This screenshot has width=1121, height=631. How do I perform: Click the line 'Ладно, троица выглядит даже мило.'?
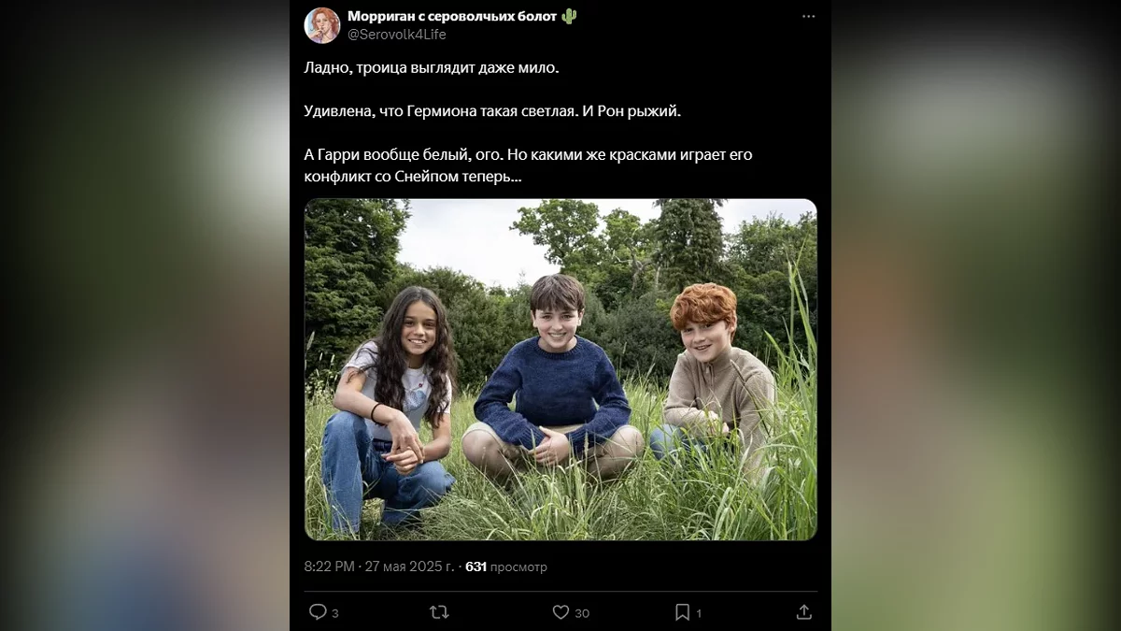[431, 68]
